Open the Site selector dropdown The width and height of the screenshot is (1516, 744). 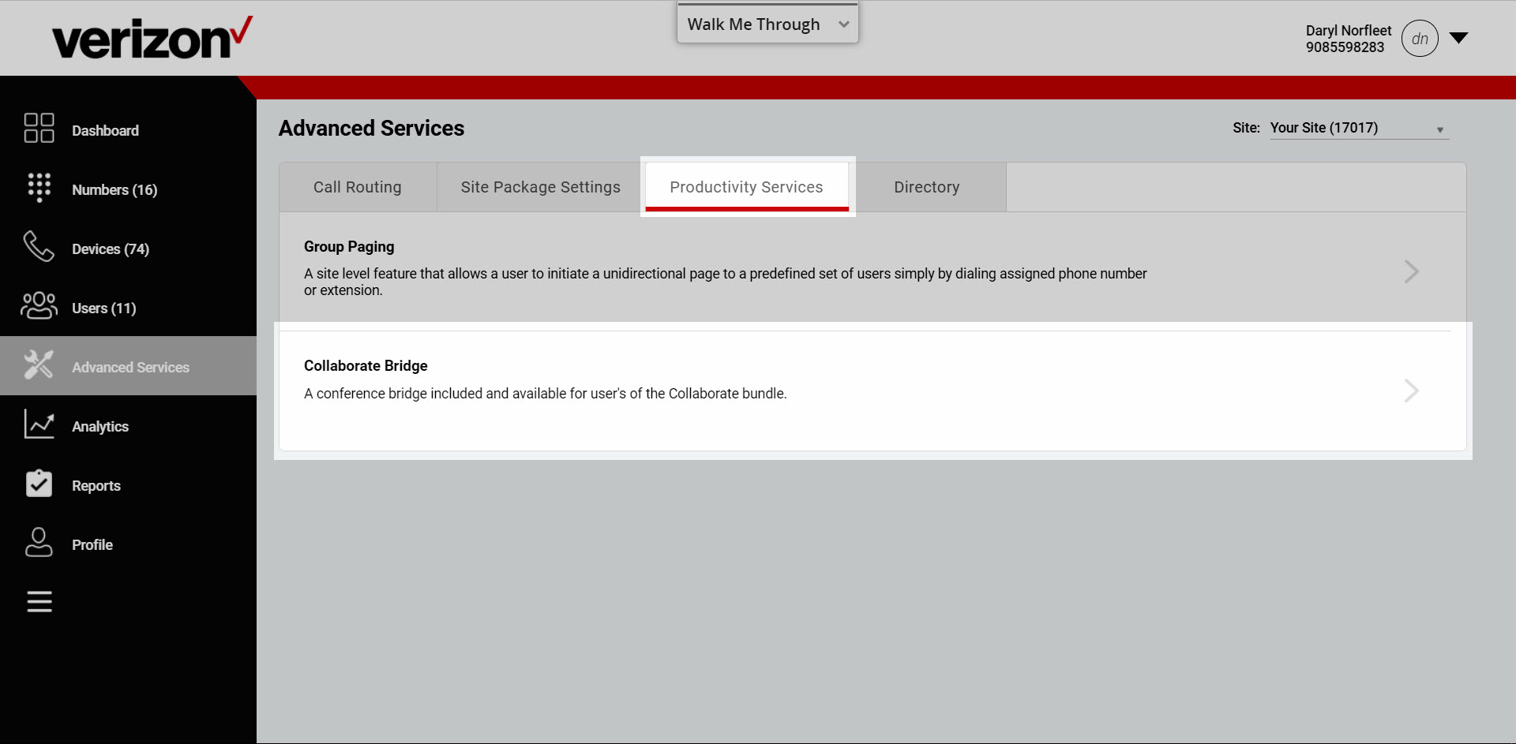(x=1359, y=128)
